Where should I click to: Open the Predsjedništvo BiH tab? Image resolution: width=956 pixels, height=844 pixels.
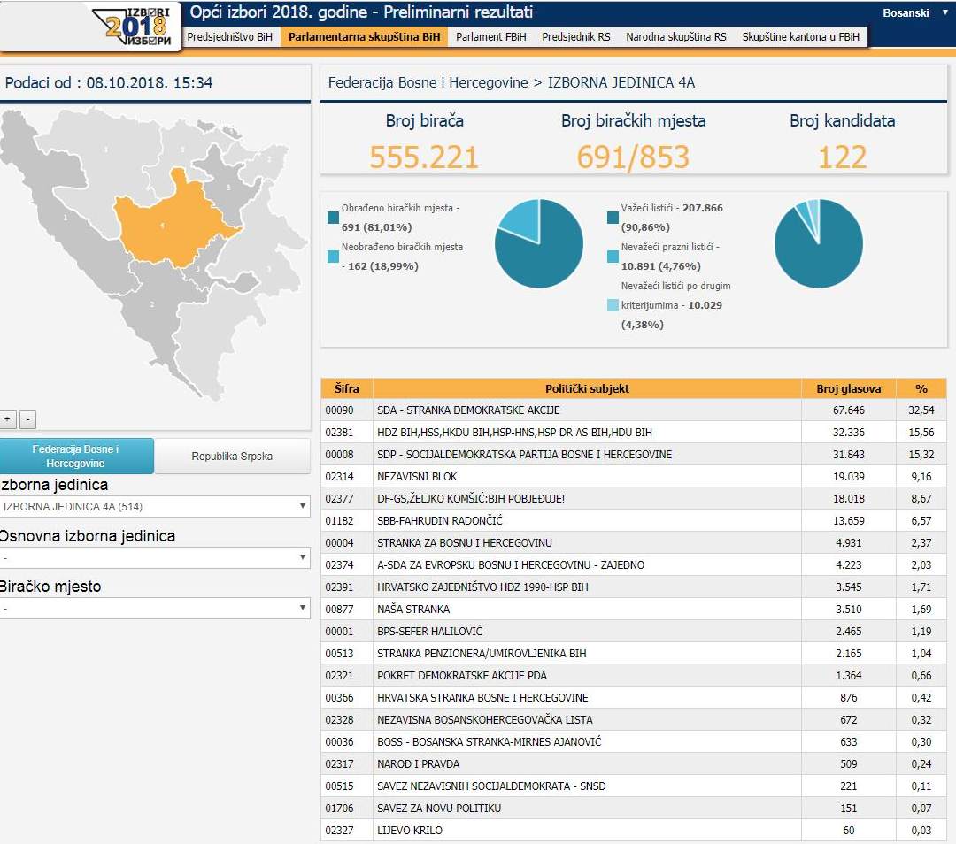[x=229, y=37]
